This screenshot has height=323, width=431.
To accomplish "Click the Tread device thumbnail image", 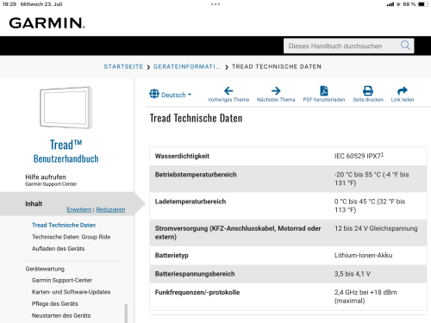I will [x=66, y=108].
